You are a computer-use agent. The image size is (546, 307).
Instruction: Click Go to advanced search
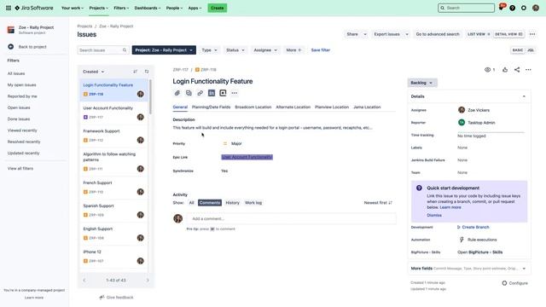click(438, 34)
